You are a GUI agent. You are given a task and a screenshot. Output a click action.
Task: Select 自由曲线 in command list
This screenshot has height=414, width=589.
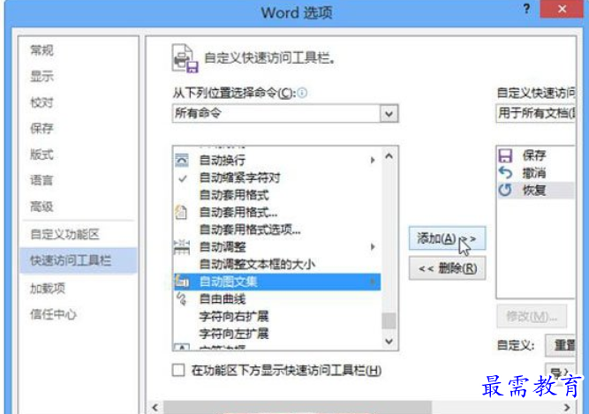point(277,298)
